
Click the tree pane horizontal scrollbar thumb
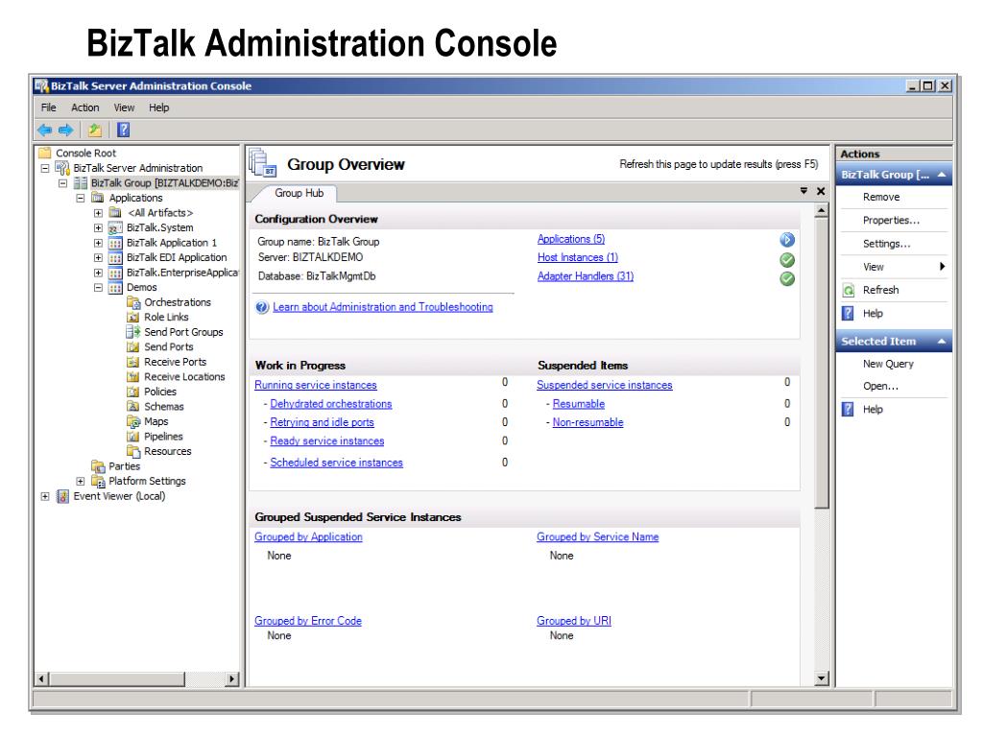[118, 678]
